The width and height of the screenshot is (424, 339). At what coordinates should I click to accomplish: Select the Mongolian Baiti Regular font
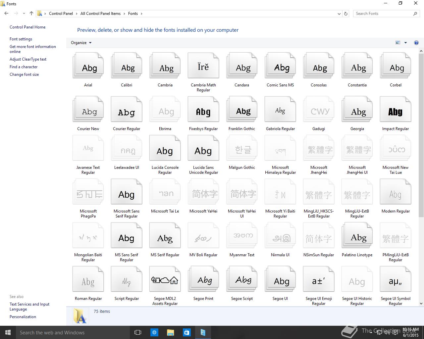88,235
